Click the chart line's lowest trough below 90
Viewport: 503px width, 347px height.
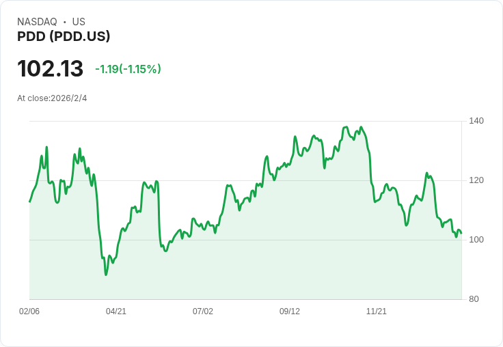106,274
